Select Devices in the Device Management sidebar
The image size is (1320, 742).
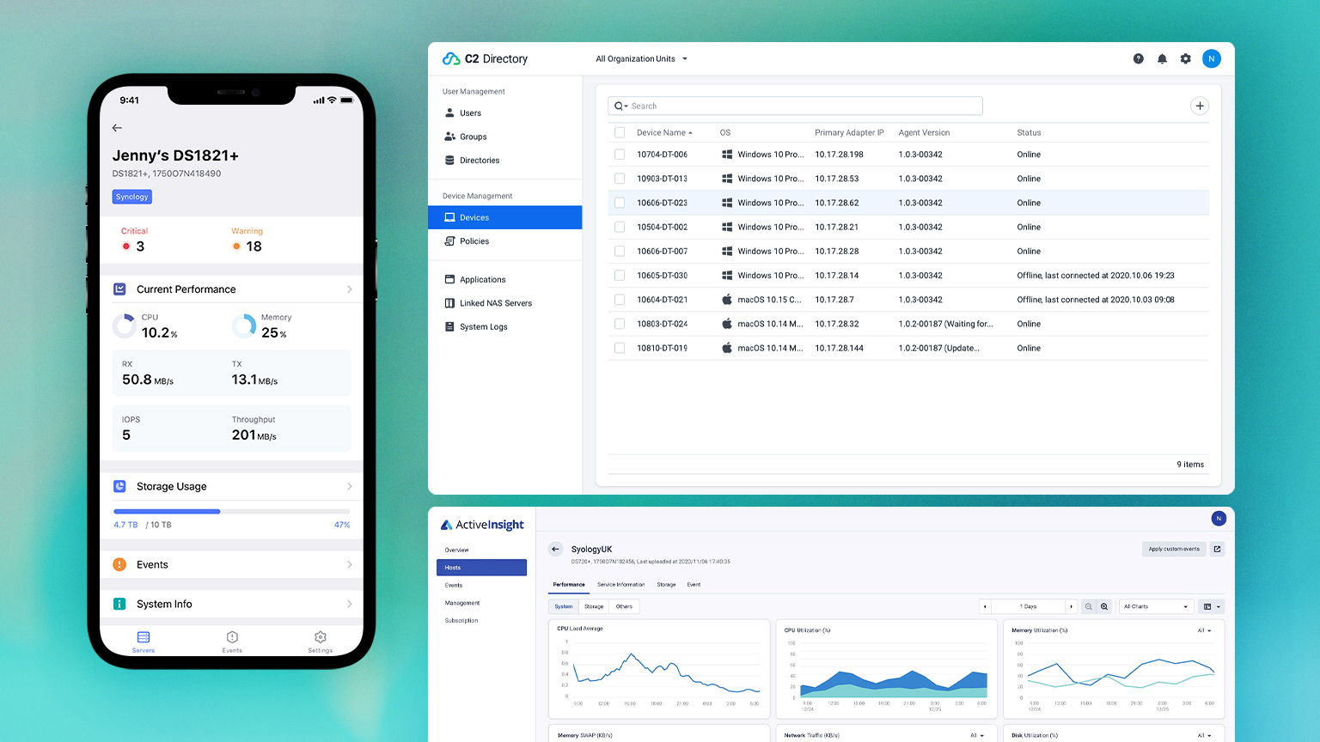coord(474,217)
